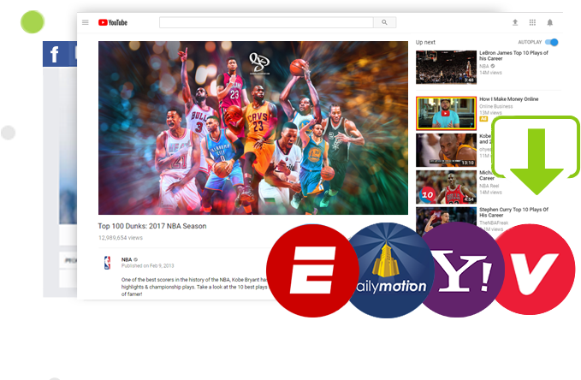
Task: Click the YouTube search field
Action: pyautogui.click(x=266, y=22)
